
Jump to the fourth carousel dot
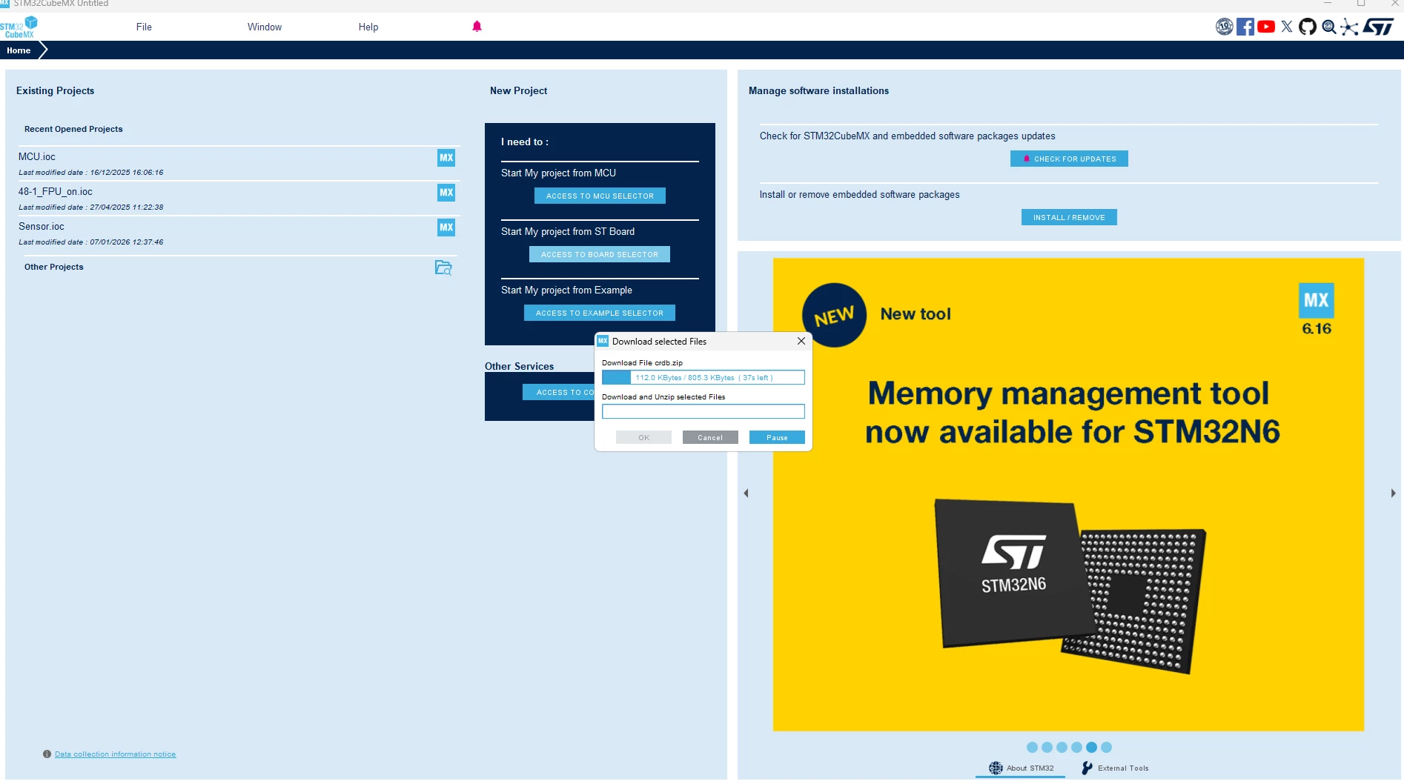coord(1076,748)
